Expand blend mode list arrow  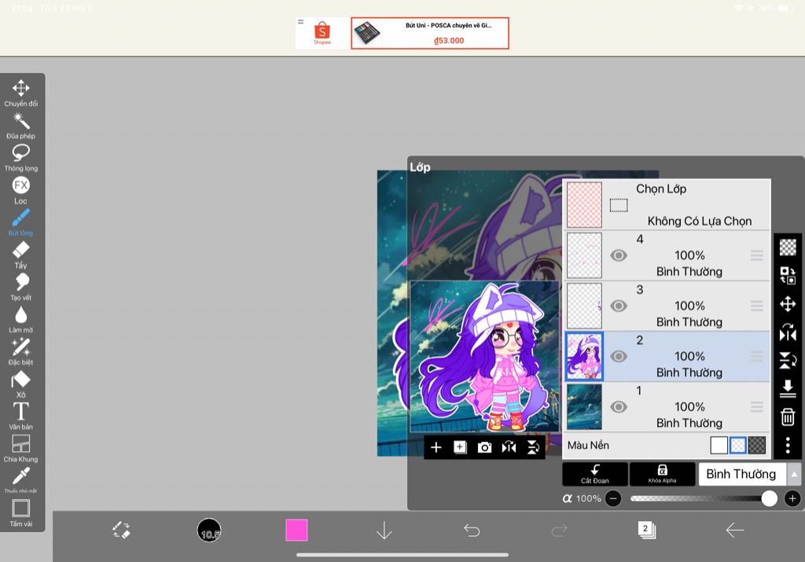pos(794,474)
